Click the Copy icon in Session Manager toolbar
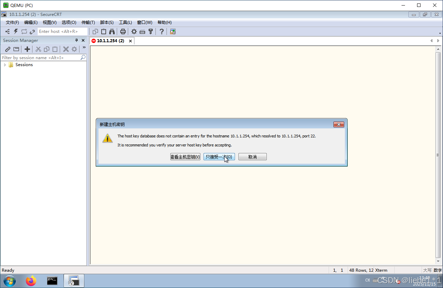Image resolution: width=443 pixels, height=288 pixels. 47,49
